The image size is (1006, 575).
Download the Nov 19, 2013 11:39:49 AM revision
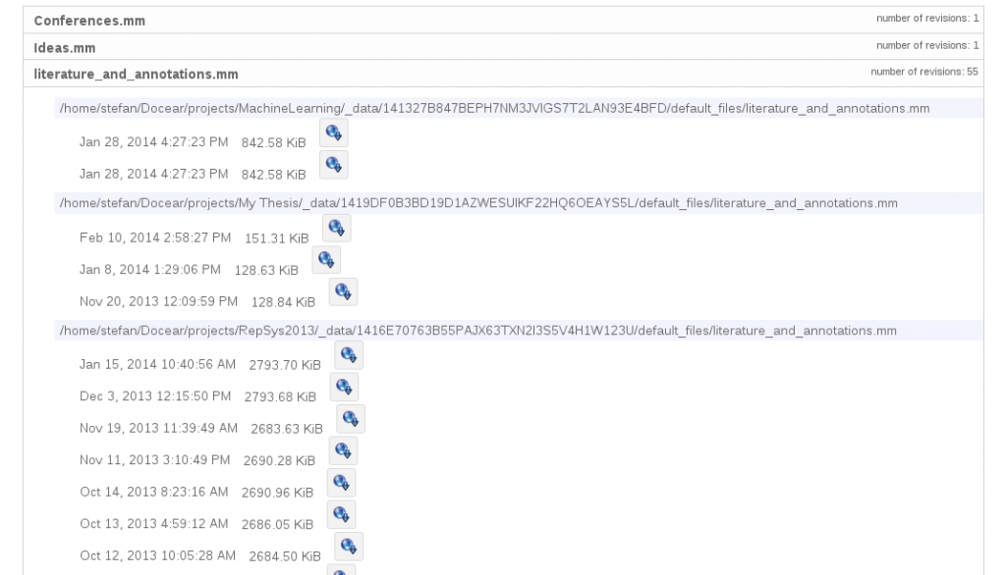(x=351, y=419)
